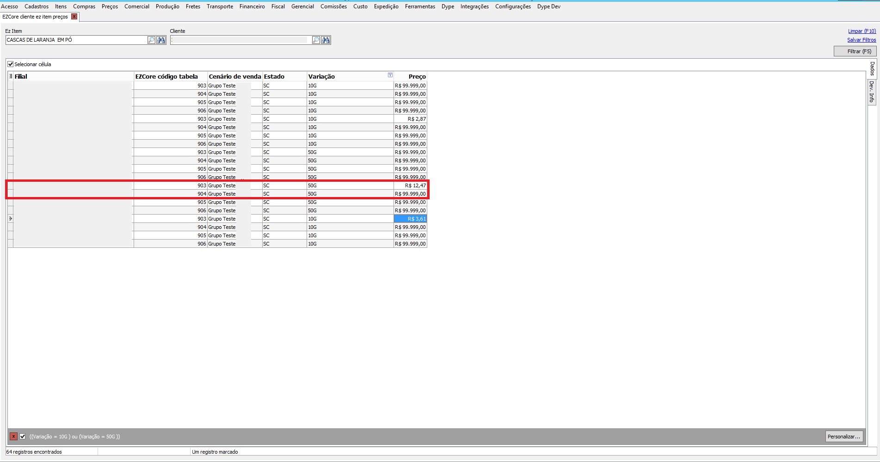Remove the grid filter with the red X

[x=14, y=437]
